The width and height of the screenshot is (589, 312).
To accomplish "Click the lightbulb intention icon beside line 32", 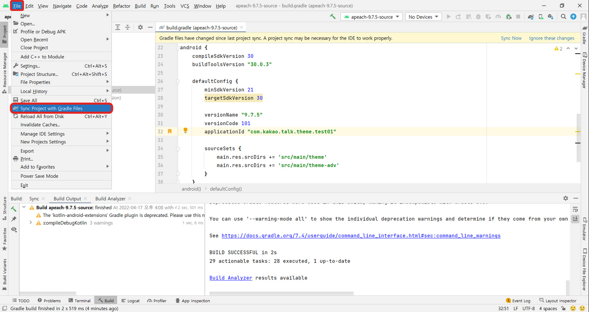I will pos(185,131).
